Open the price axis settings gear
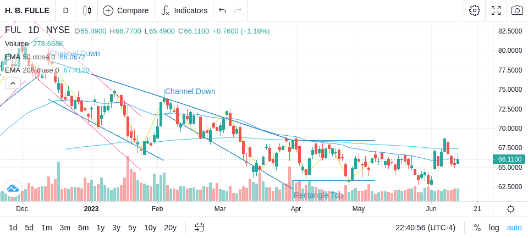Image resolution: width=528 pixels, height=238 pixels. coord(510,209)
